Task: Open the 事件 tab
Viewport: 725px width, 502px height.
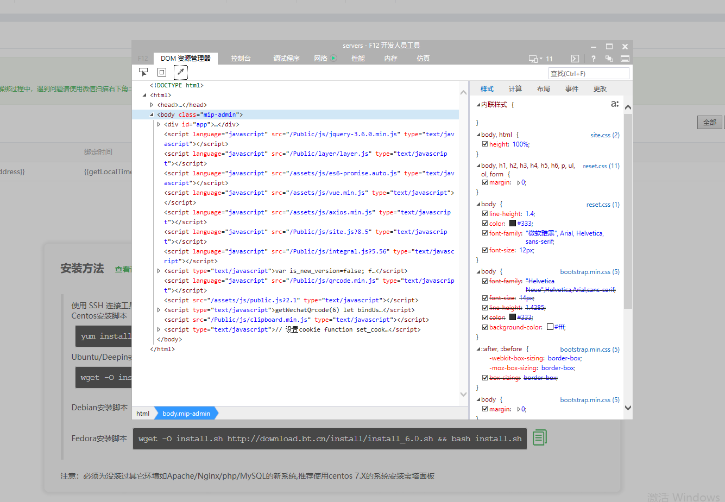Action: click(572, 89)
